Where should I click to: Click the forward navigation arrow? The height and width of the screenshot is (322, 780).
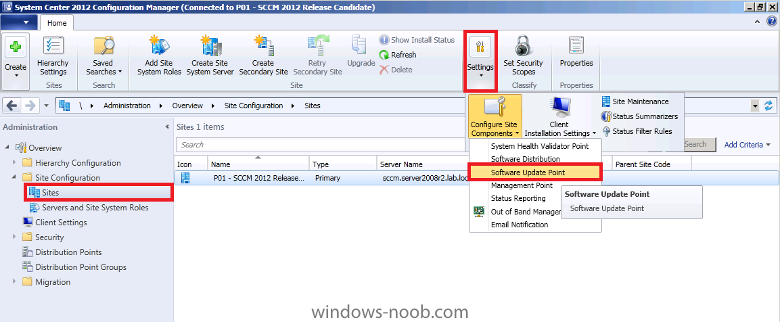(30, 106)
